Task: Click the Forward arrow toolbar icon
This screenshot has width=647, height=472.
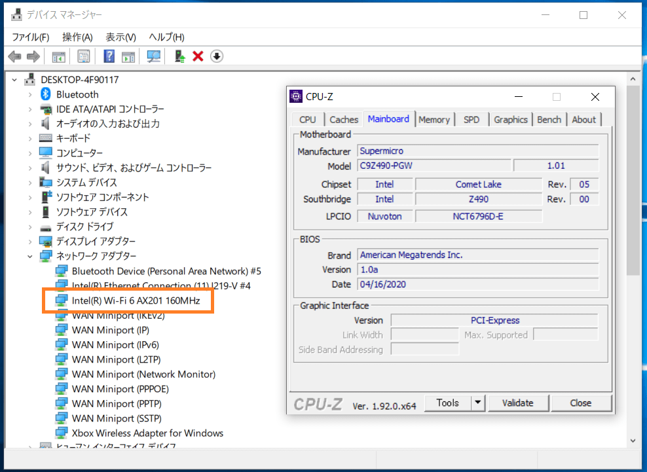Action: [33, 56]
